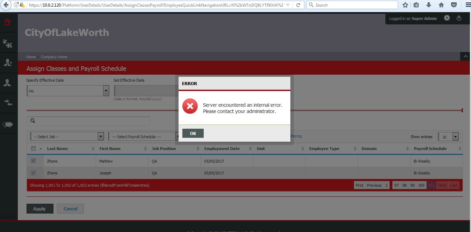Click the red home icon in sidebar

(x=7, y=22)
